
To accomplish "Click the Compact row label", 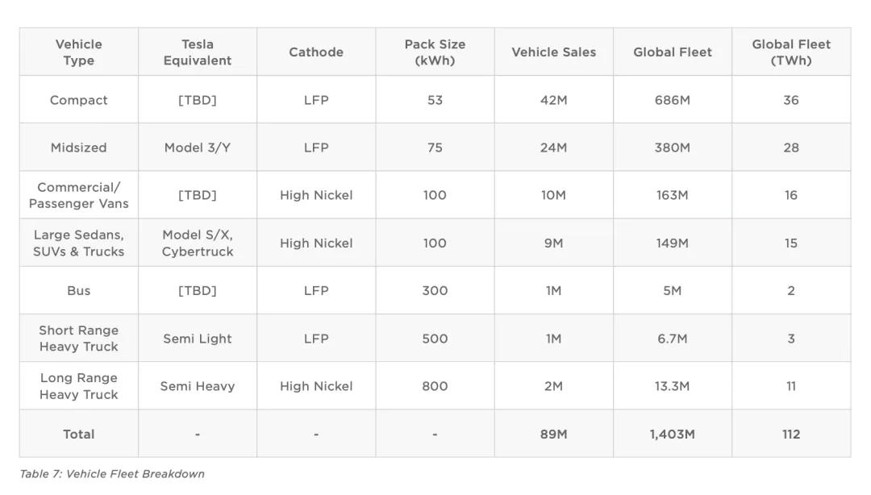I will pyautogui.click(x=78, y=100).
